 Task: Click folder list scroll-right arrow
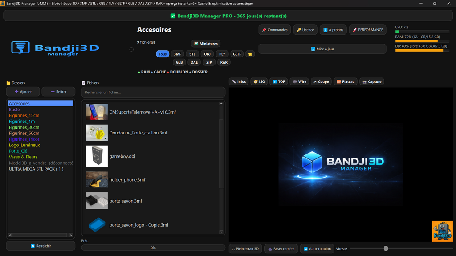71,235
